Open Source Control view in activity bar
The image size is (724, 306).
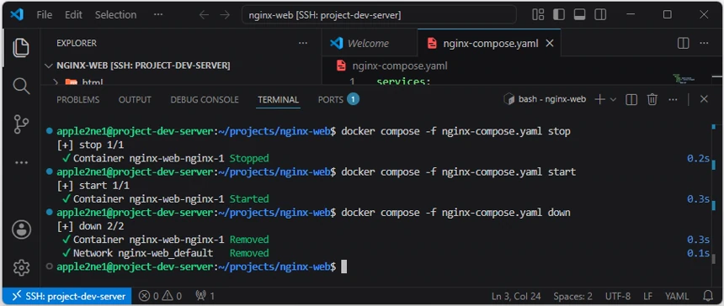(21, 124)
